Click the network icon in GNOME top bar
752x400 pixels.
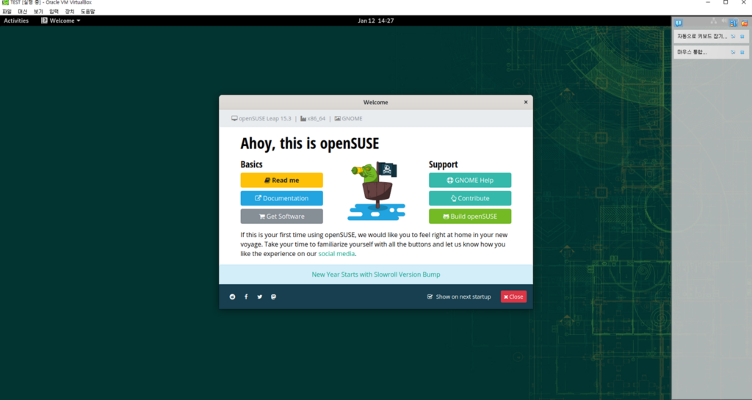tap(714, 21)
